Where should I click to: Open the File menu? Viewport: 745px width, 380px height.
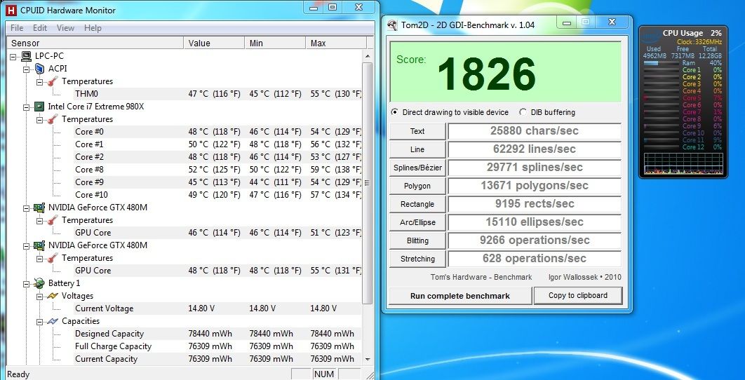point(17,28)
